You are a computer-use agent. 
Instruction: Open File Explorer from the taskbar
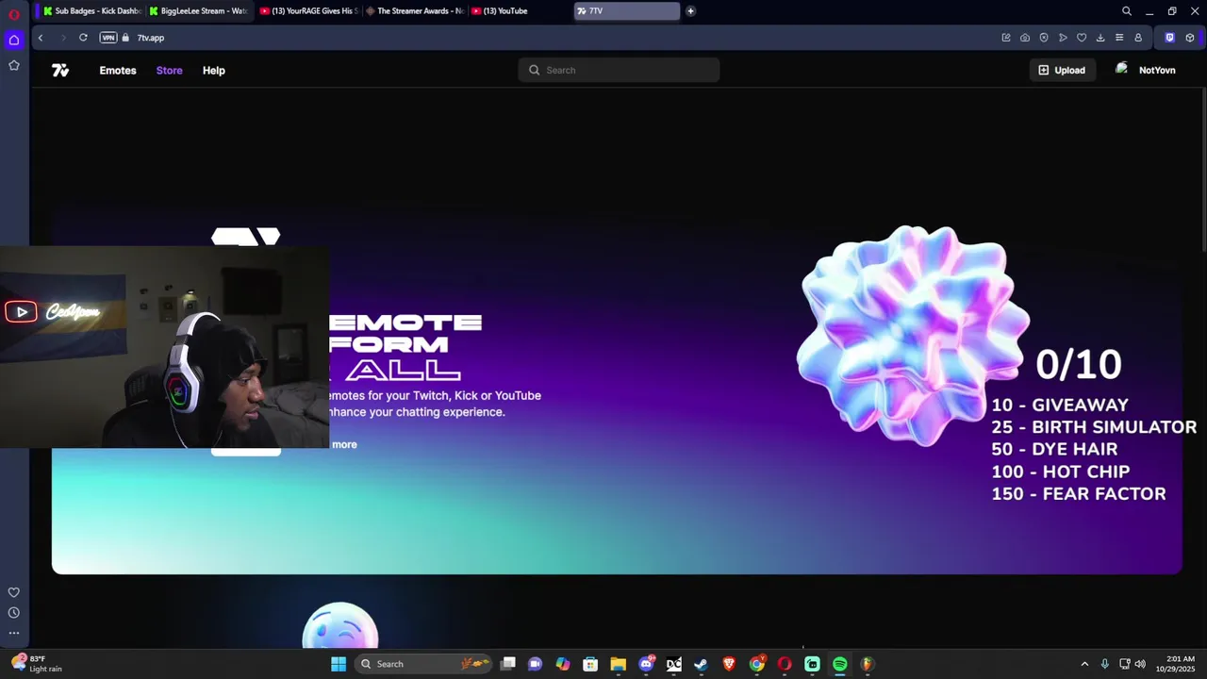618,664
